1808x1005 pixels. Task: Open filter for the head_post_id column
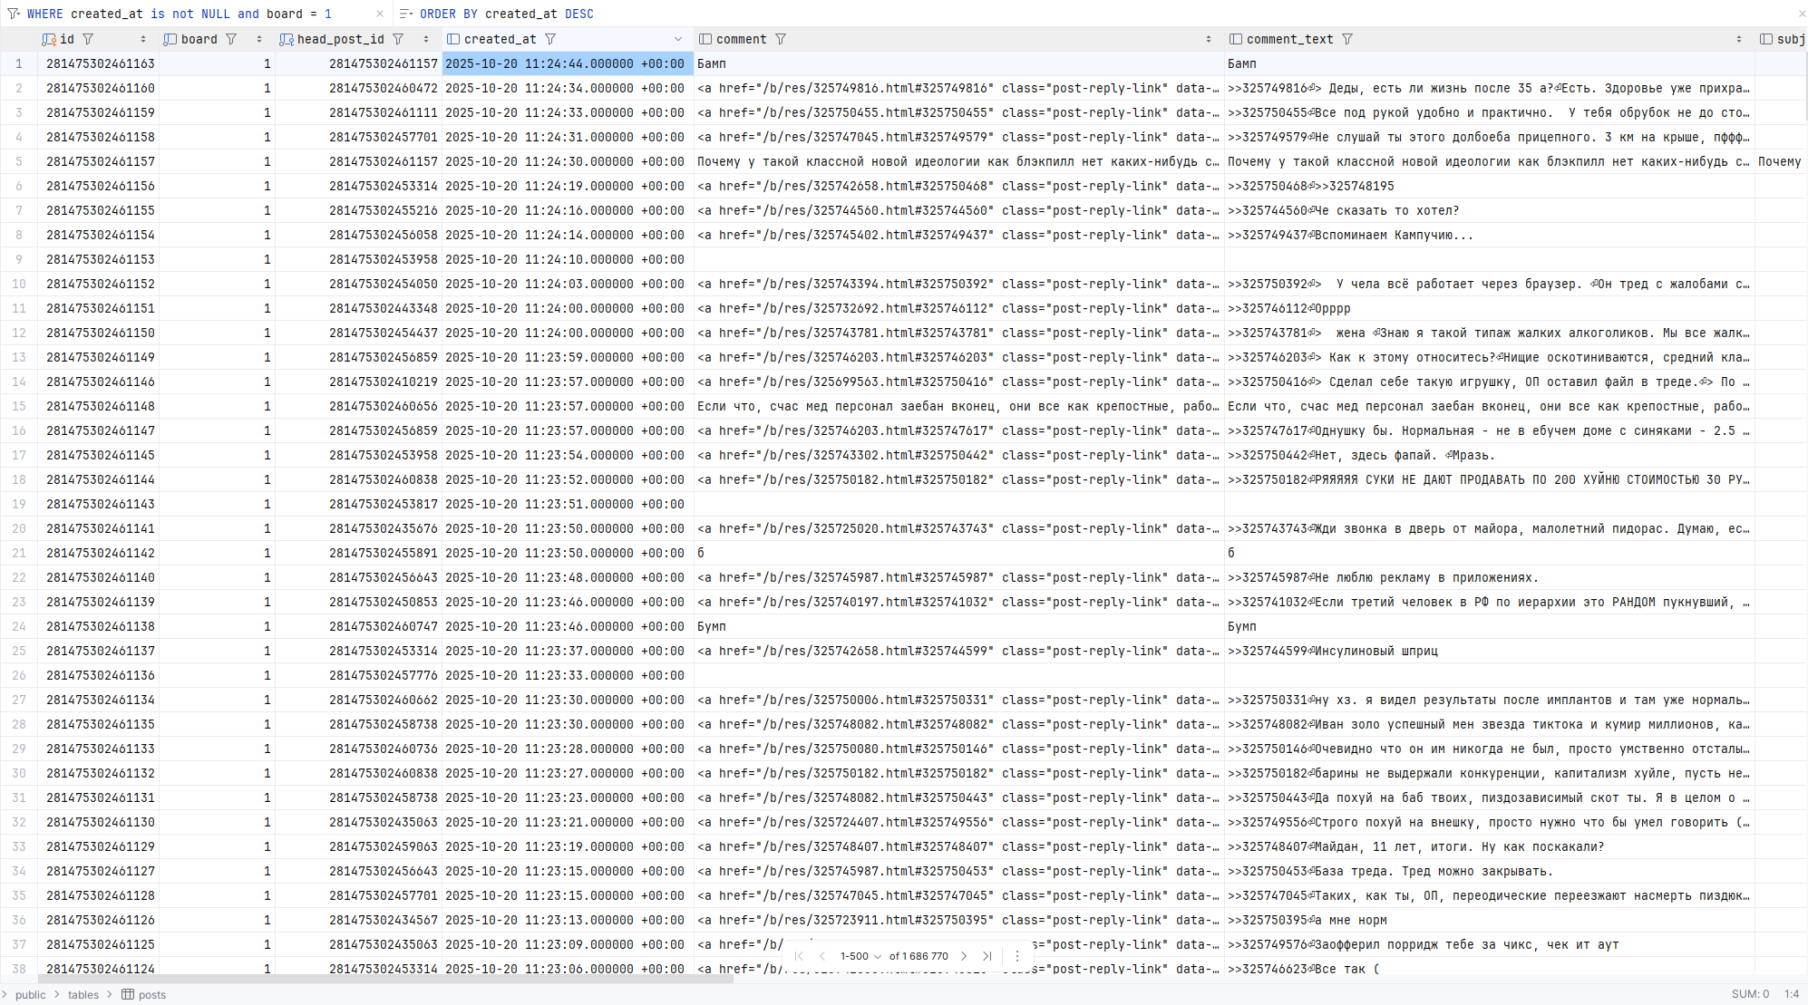pyautogui.click(x=398, y=39)
